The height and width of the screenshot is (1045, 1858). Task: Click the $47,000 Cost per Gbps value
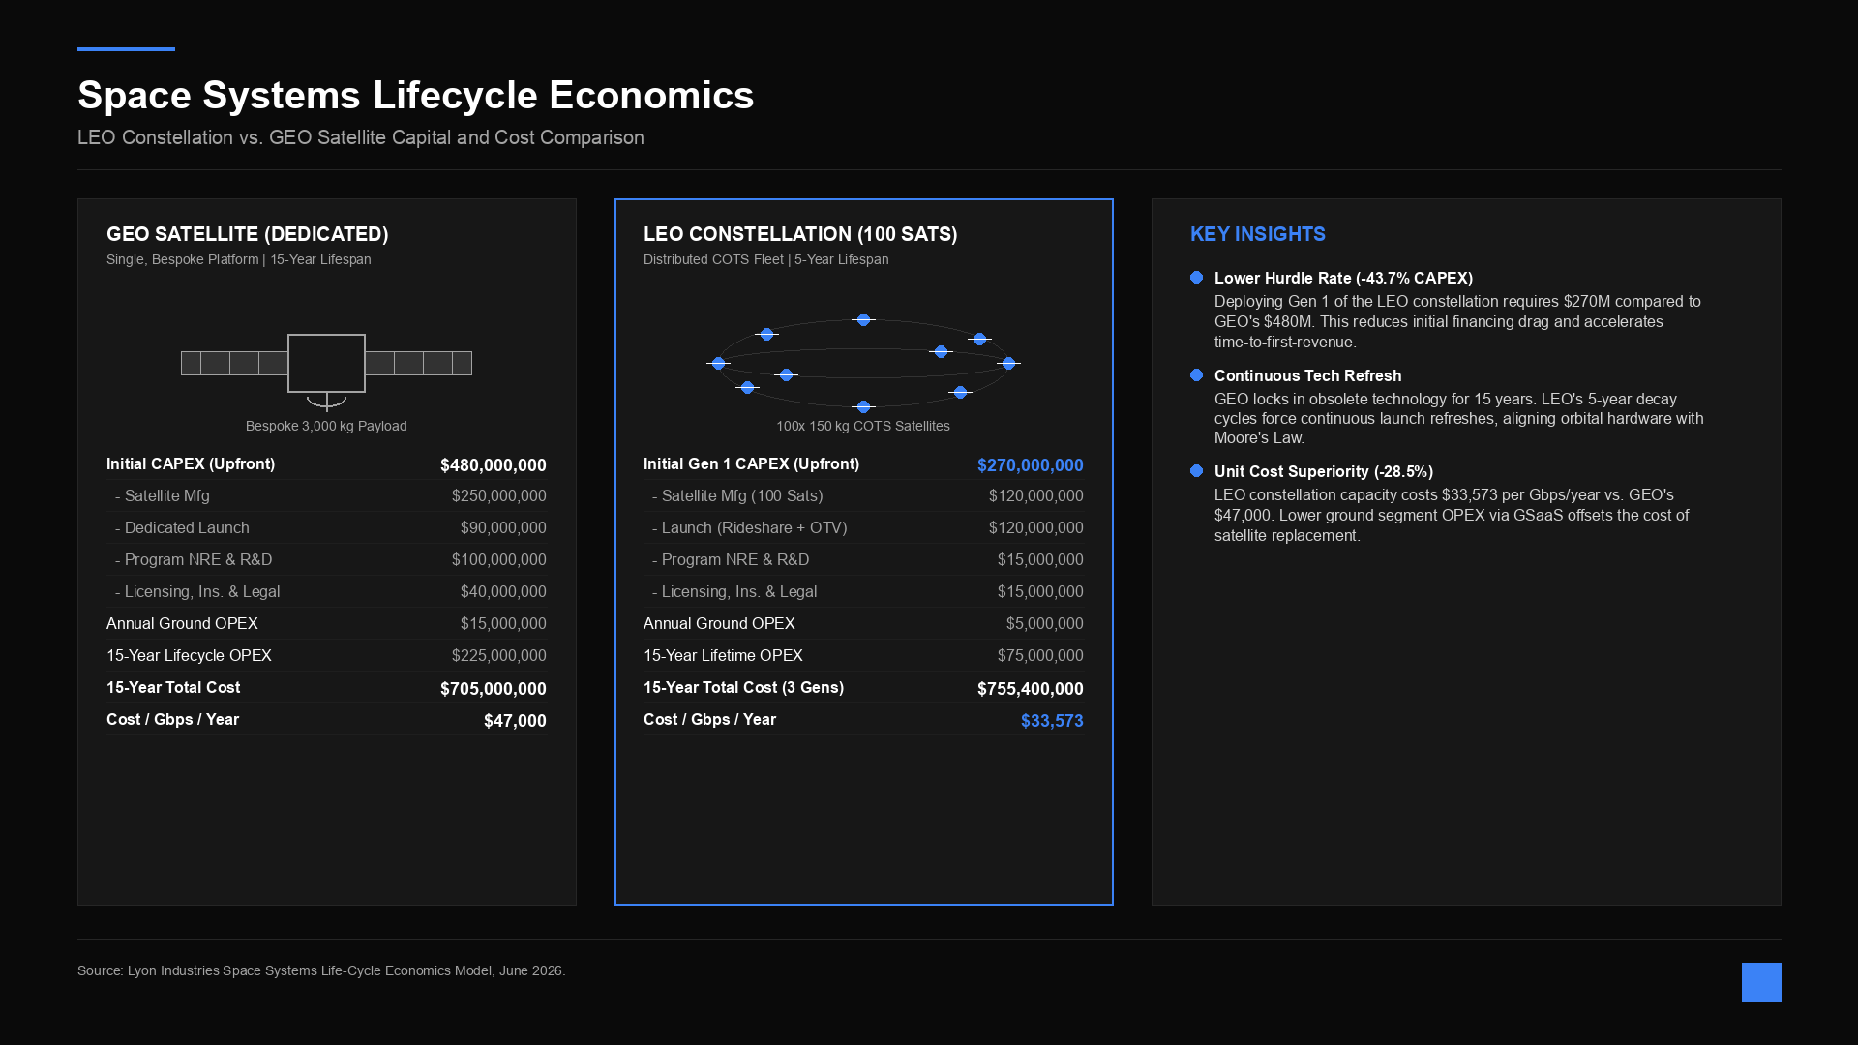coord(515,721)
